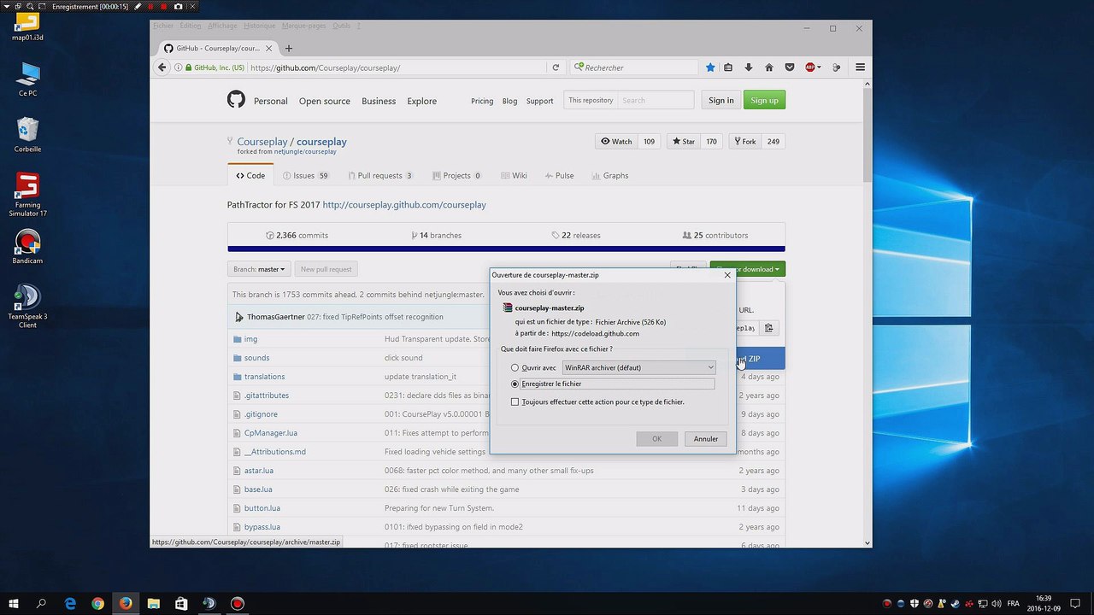Screen dimensions: 1094x615
Task: Select the 'Enregistrer le fichier' radio option
Action: [515, 384]
